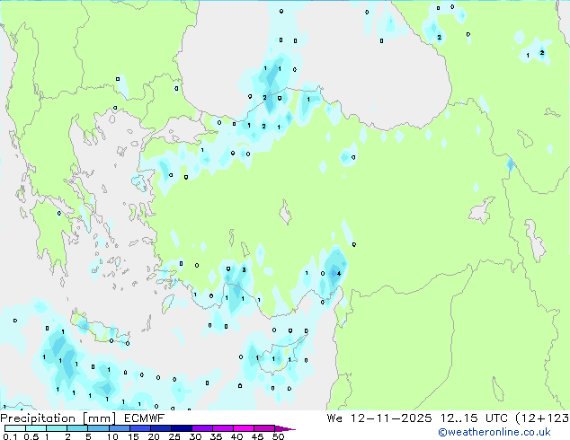Click the 20 to 25 mm legend swatch
Viewport: 570px width, 440px height.
pos(160,428)
